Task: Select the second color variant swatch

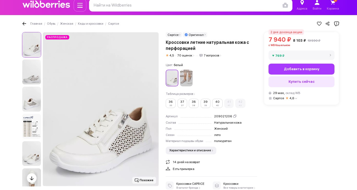Action: pos(186,78)
